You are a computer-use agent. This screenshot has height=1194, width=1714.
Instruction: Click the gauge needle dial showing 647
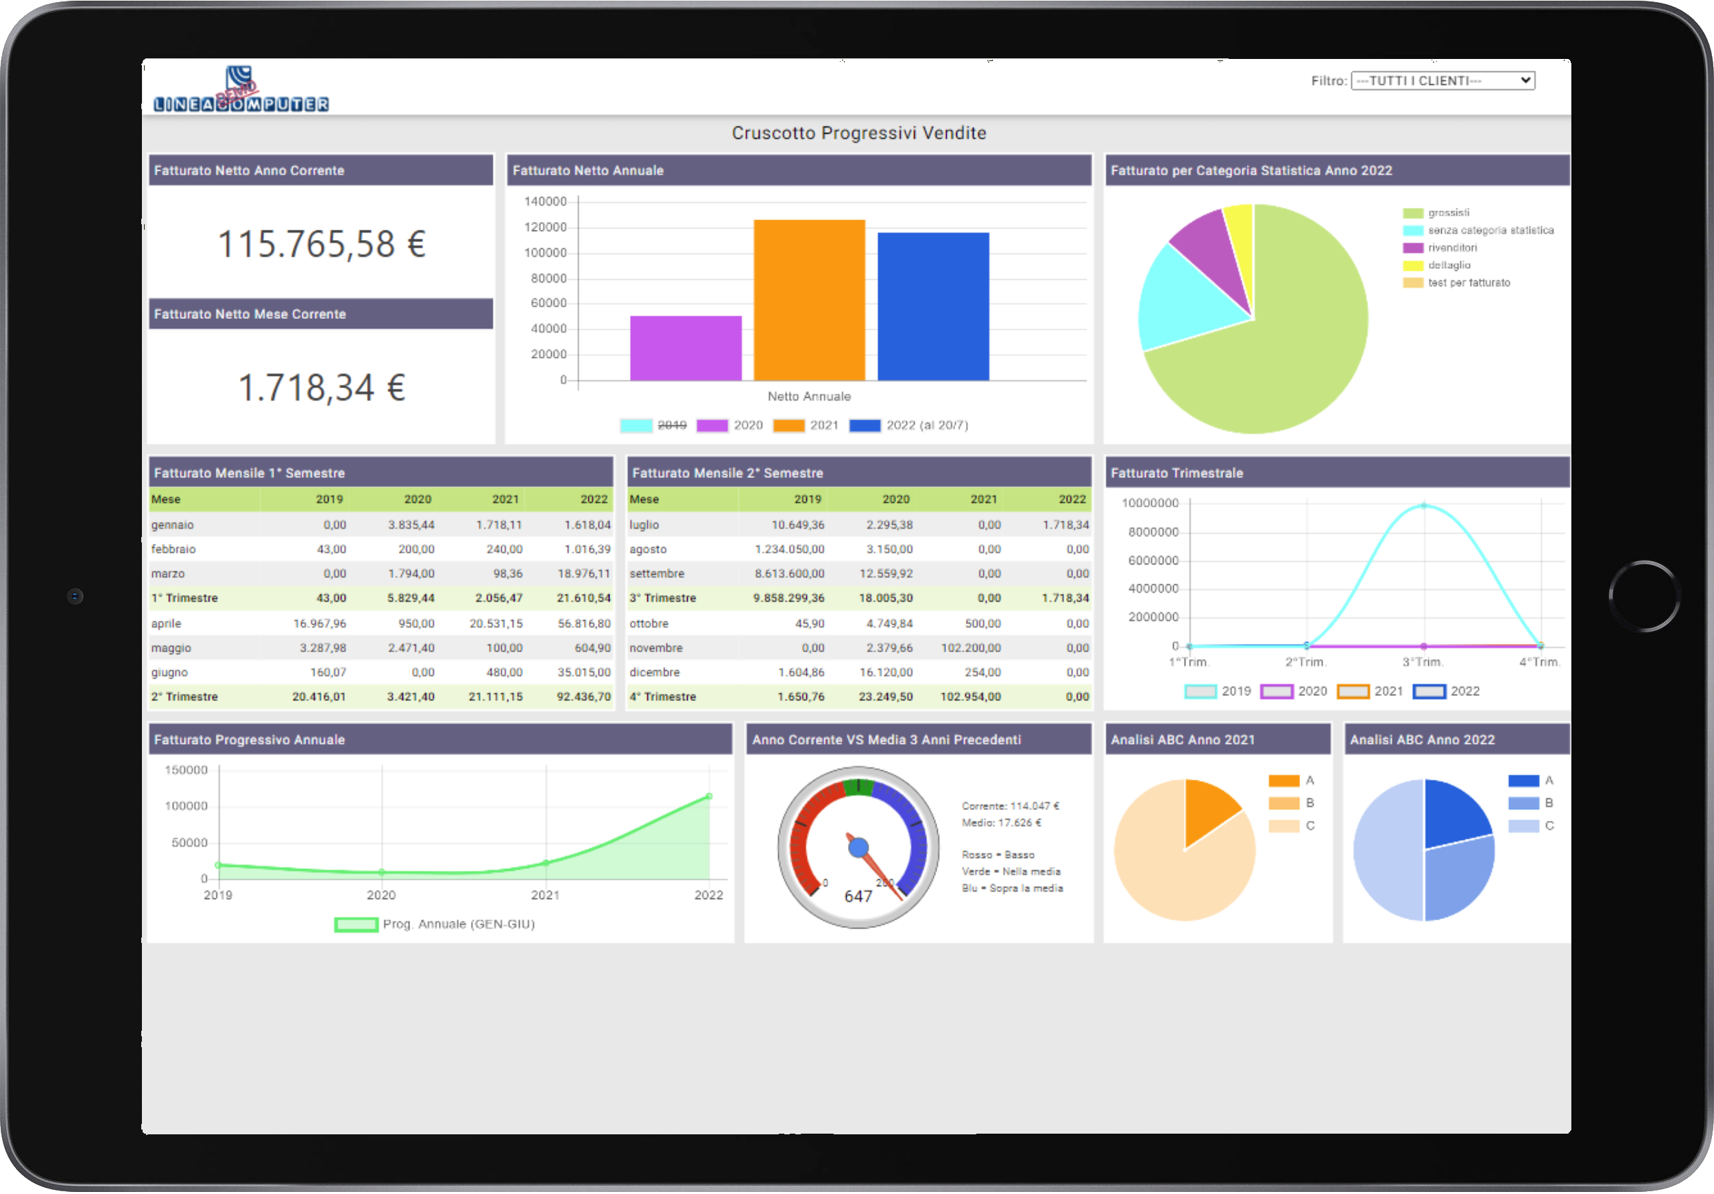coord(858,848)
